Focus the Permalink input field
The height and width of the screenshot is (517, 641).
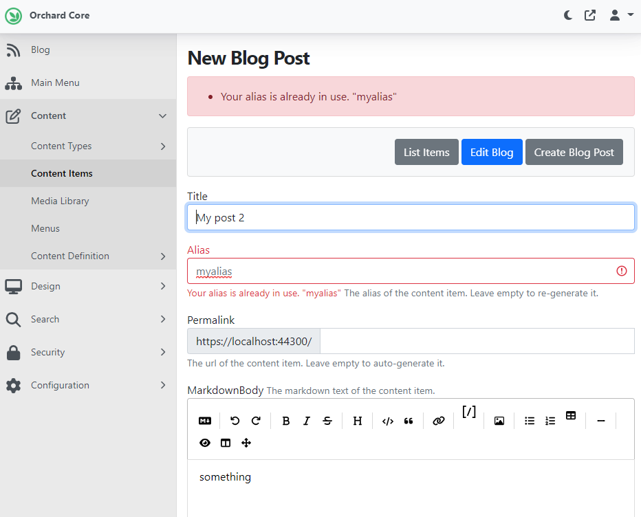coord(477,341)
